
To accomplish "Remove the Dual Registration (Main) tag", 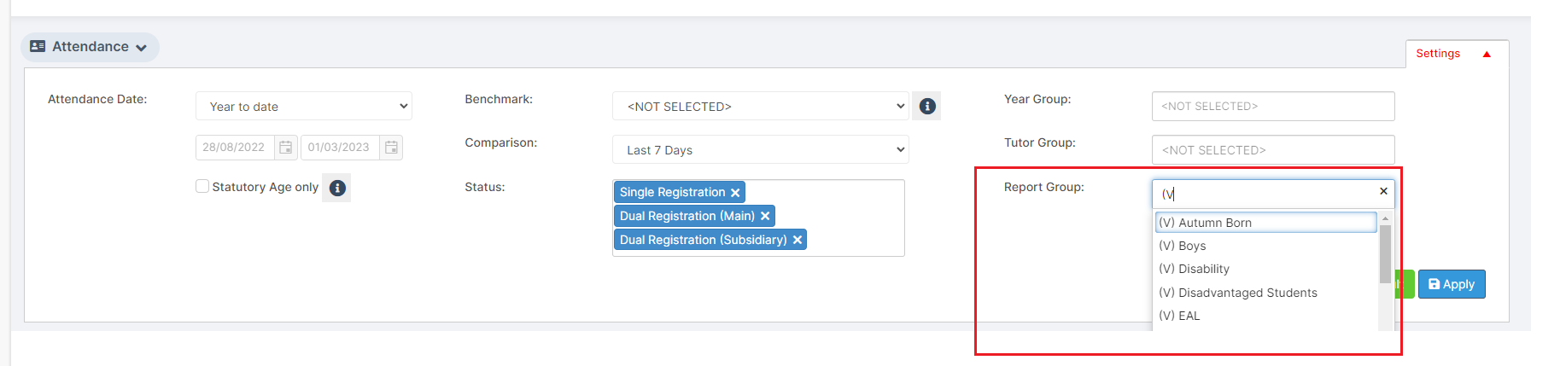I will (x=765, y=217).
